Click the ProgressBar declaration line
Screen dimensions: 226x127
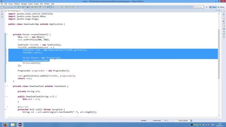(43, 71)
